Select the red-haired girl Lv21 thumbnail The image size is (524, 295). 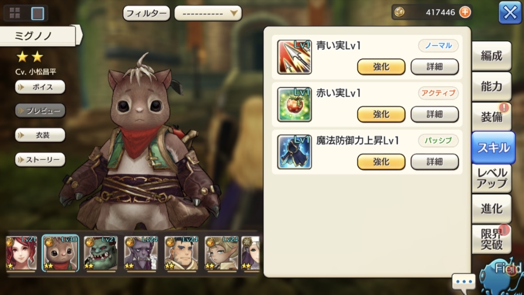(21, 253)
